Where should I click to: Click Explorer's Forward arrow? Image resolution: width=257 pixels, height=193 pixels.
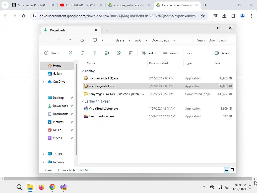pyautogui.click(x=58, y=40)
